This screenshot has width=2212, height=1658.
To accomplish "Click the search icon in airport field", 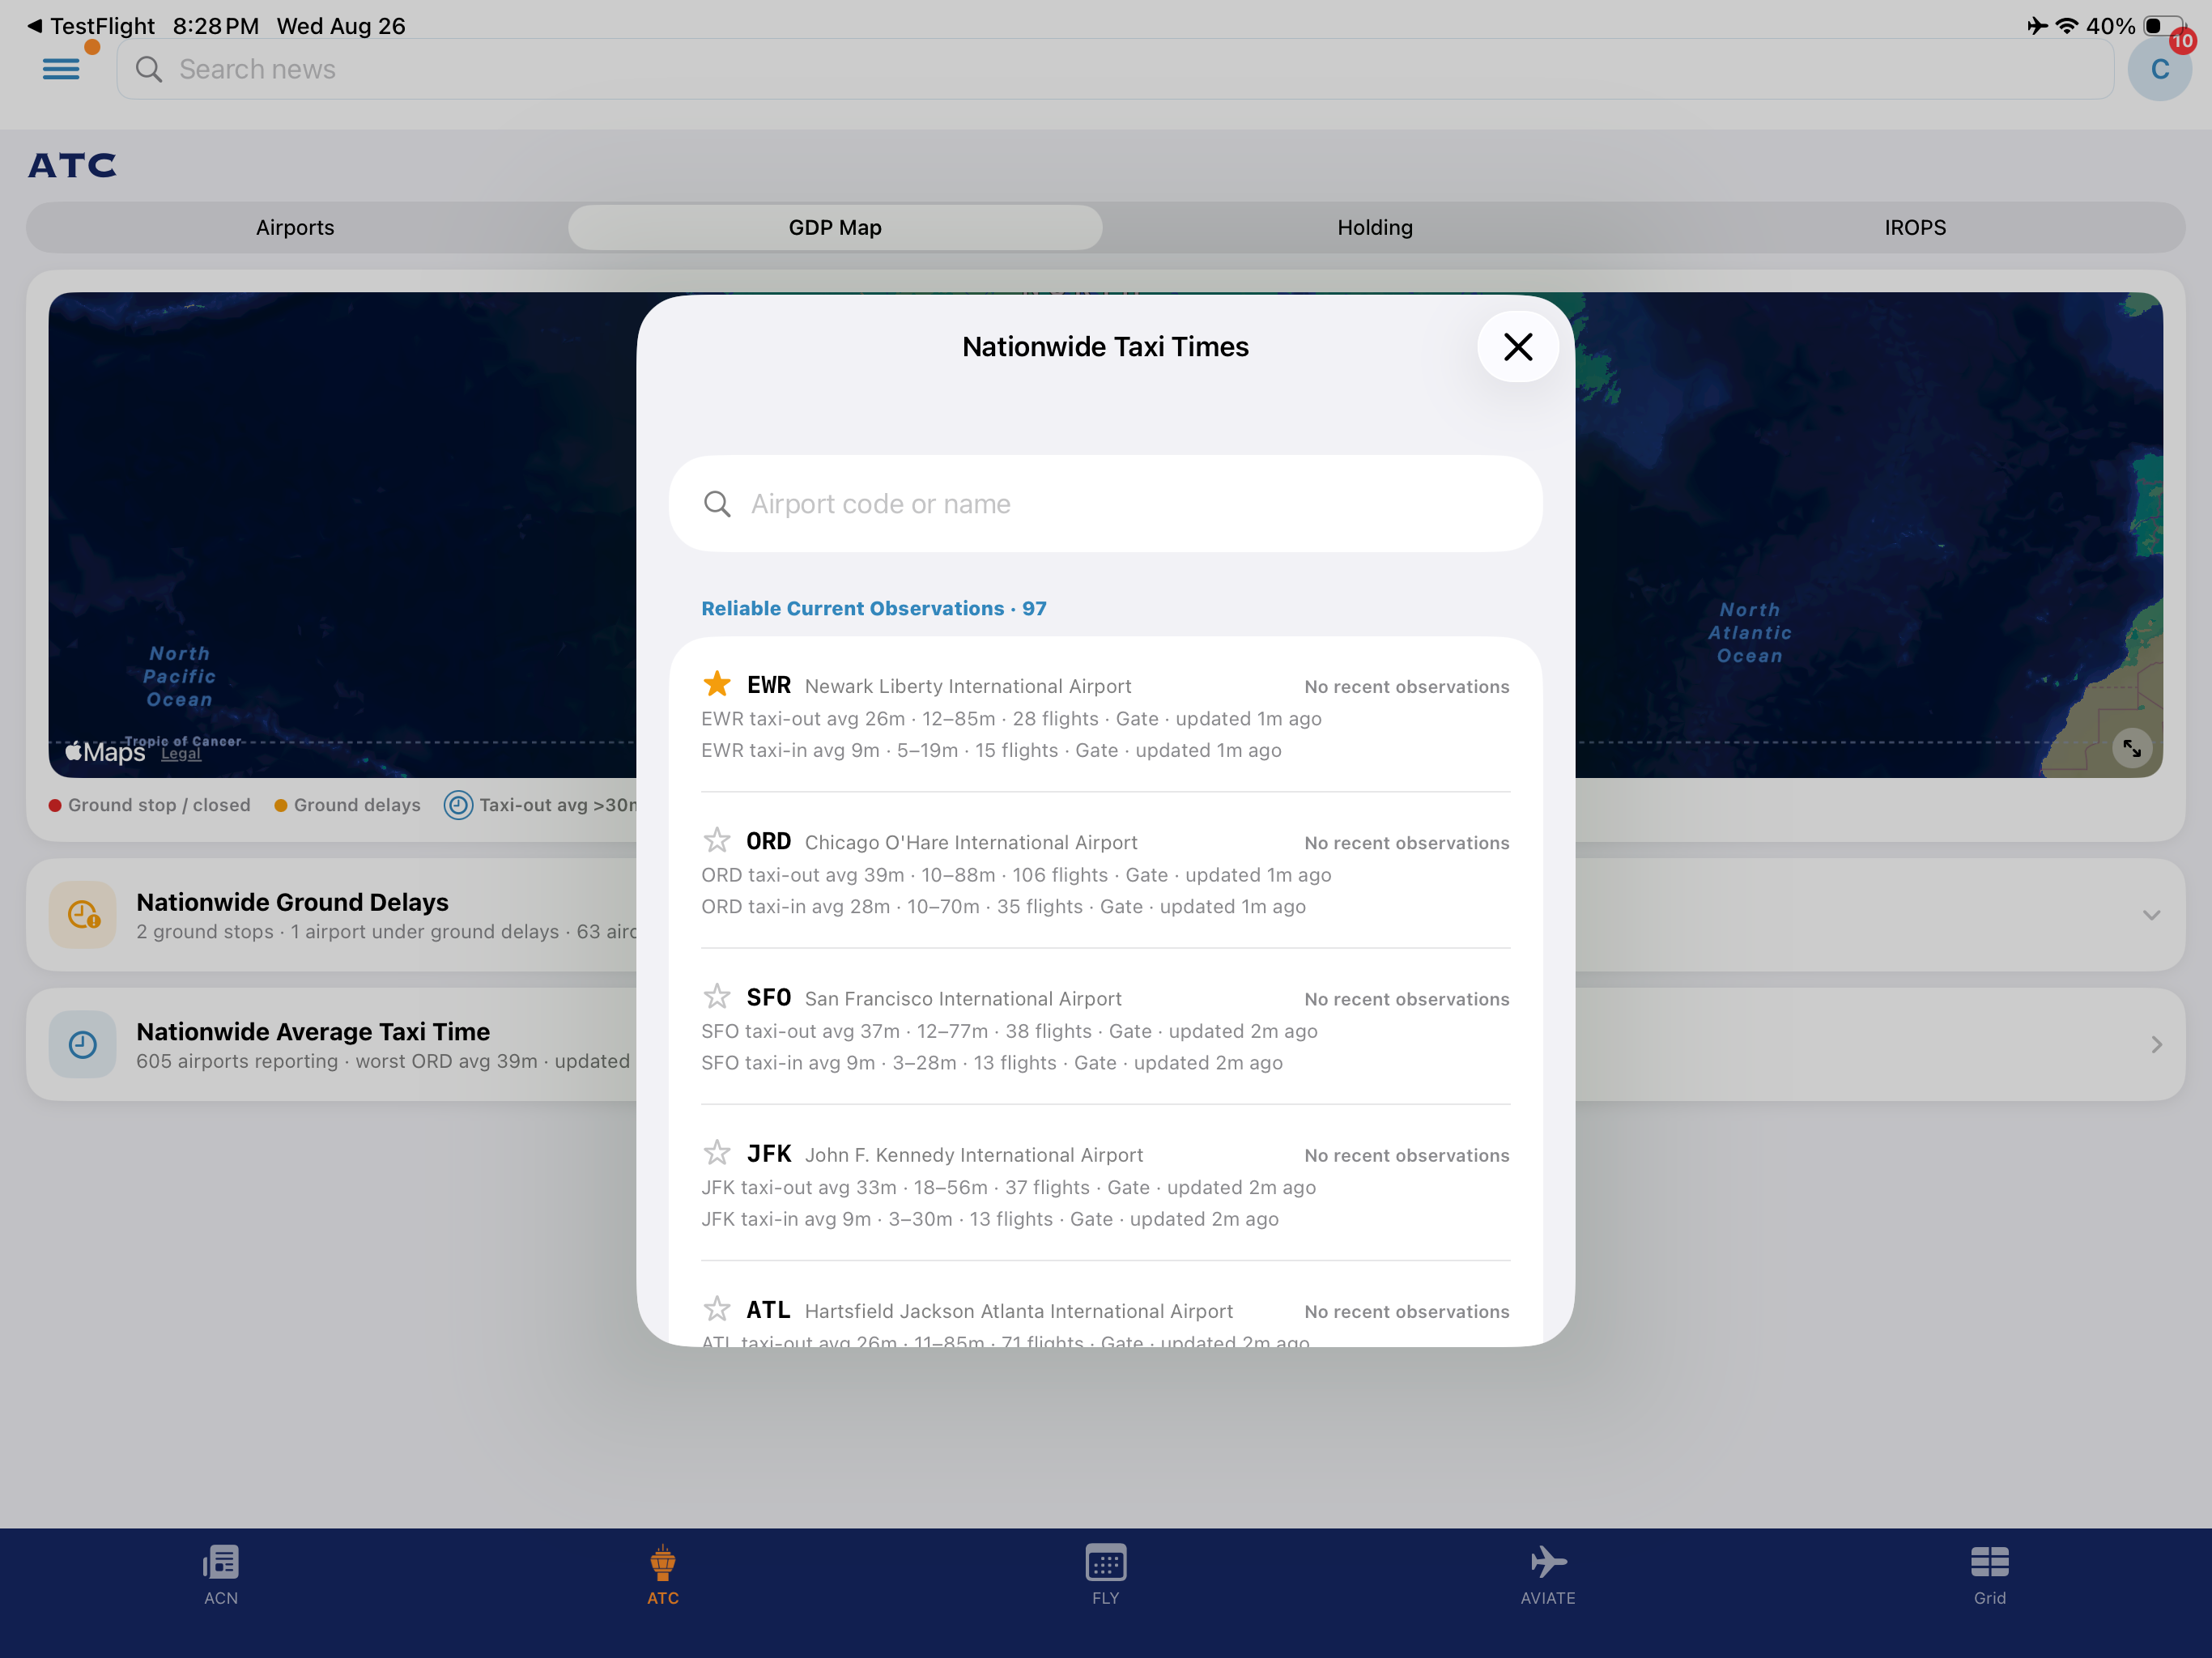I will [x=717, y=504].
